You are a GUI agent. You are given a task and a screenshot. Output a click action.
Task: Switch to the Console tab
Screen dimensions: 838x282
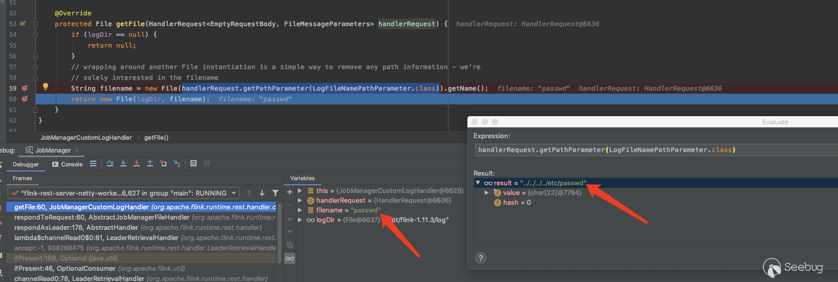point(68,164)
